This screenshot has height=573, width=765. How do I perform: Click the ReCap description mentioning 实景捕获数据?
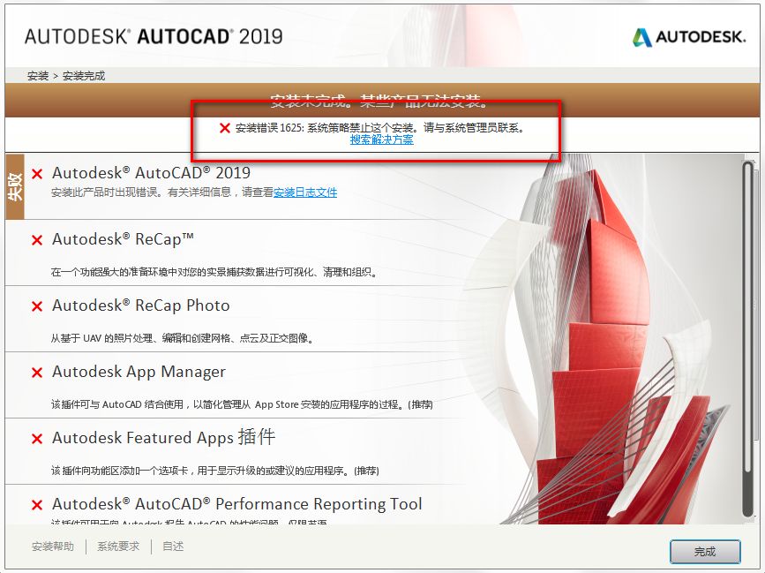click(x=214, y=272)
